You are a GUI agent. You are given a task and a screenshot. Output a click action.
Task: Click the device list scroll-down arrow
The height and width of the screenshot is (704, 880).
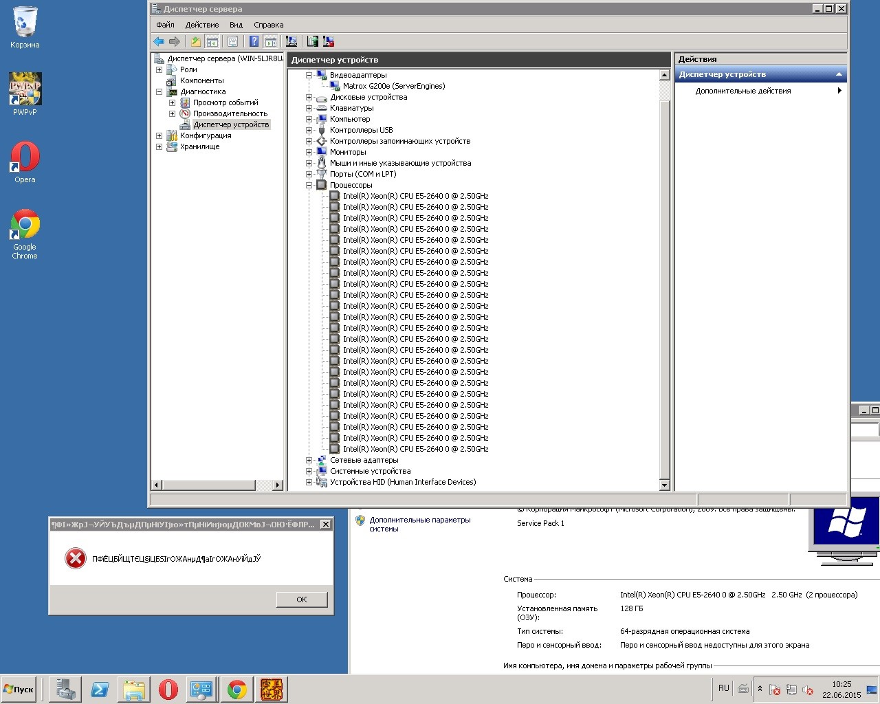(664, 485)
